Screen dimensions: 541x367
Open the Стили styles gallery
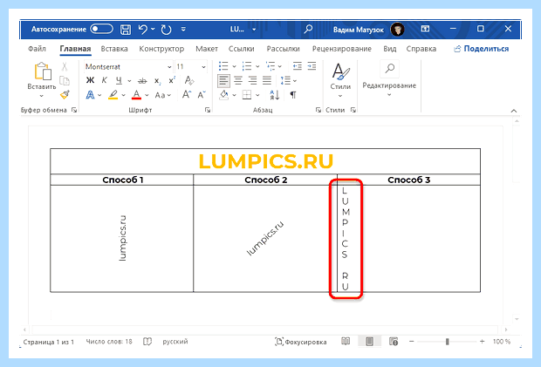coord(340,80)
